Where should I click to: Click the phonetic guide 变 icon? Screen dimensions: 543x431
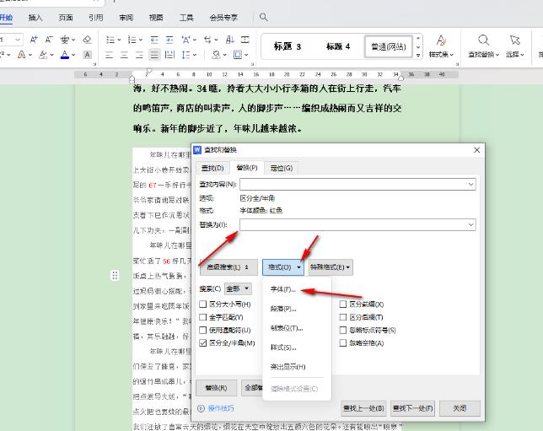(x=65, y=40)
